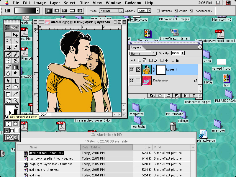Select the Slice tool

(16, 47)
